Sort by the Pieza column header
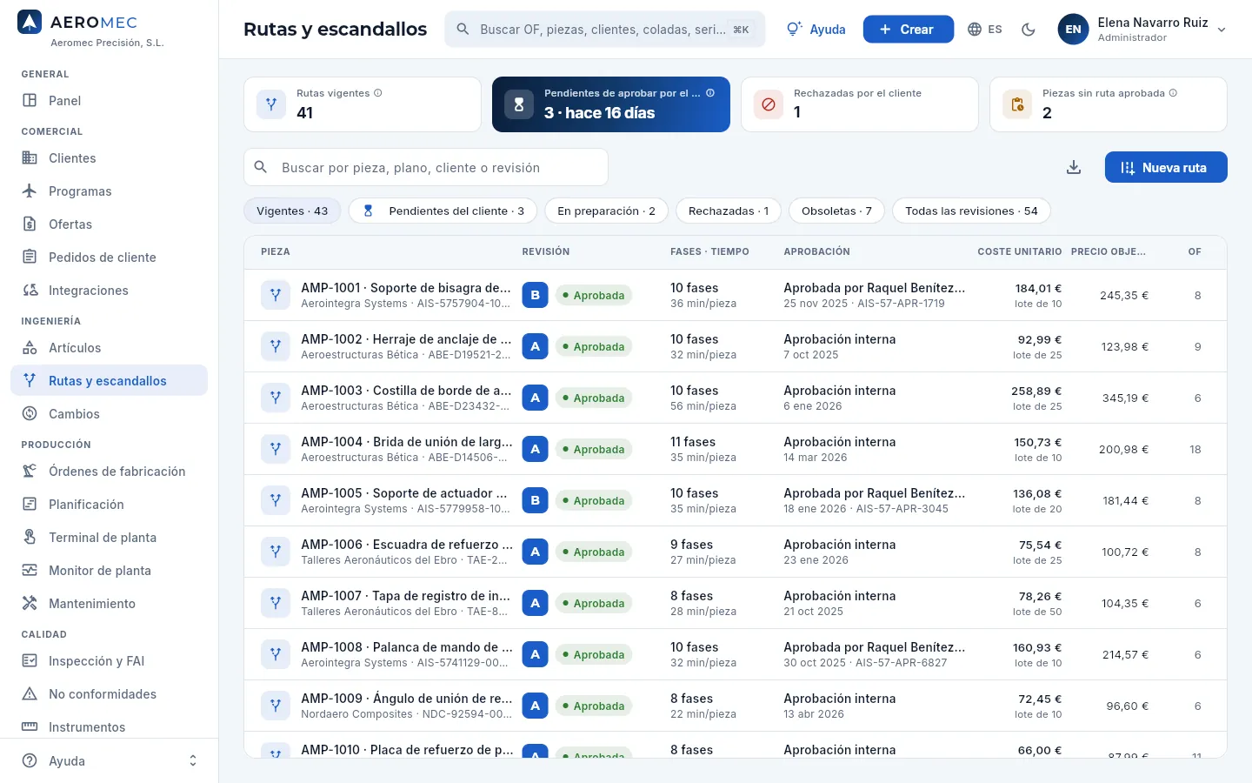The height and width of the screenshot is (783, 1252). (276, 251)
